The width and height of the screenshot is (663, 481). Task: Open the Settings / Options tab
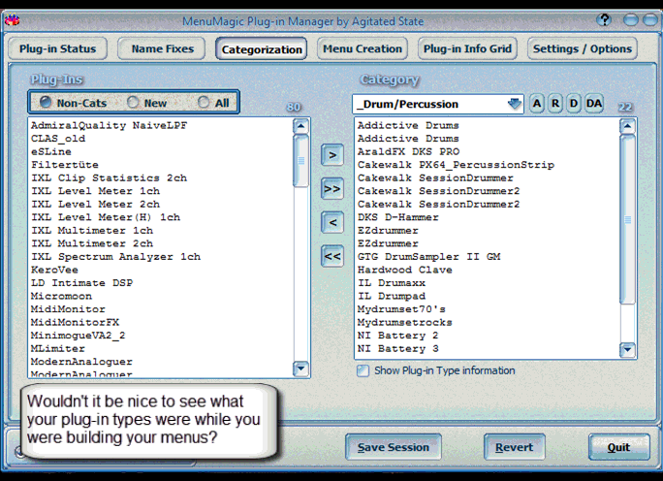tap(583, 48)
